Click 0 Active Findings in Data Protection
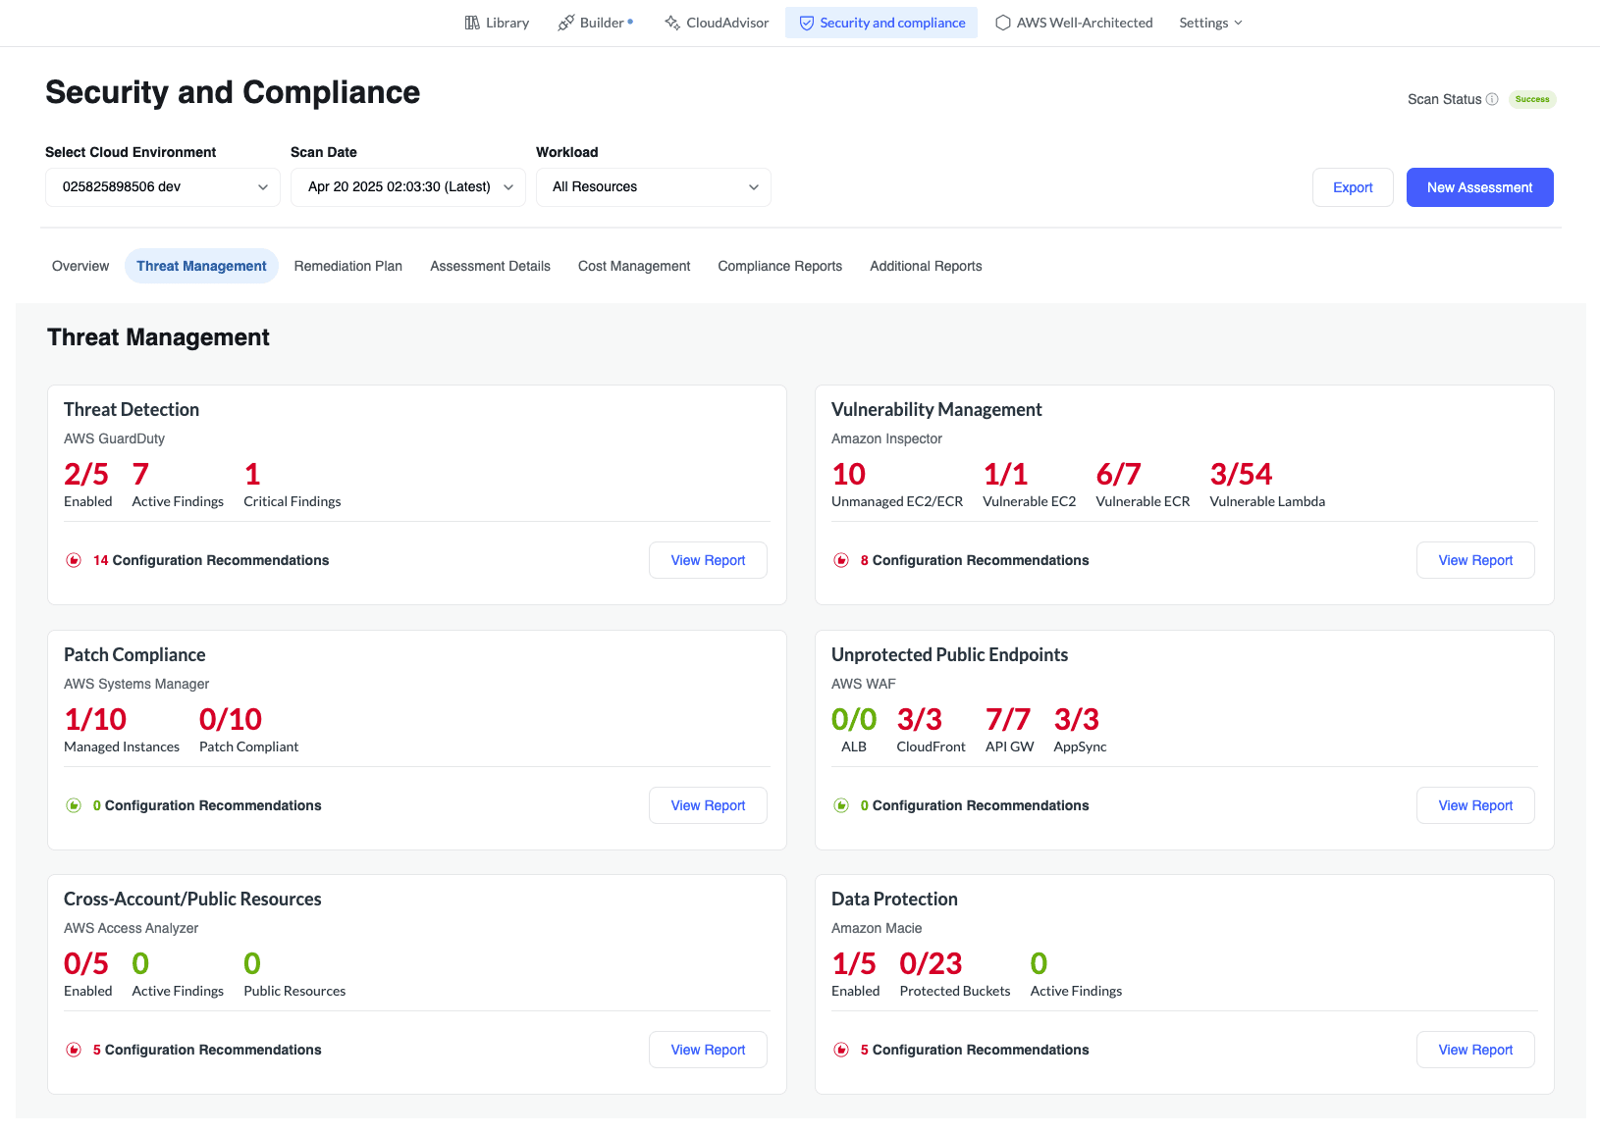 point(1076,974)
